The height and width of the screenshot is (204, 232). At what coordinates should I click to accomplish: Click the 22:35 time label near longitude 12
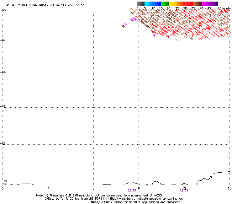[x=184, y=191]
